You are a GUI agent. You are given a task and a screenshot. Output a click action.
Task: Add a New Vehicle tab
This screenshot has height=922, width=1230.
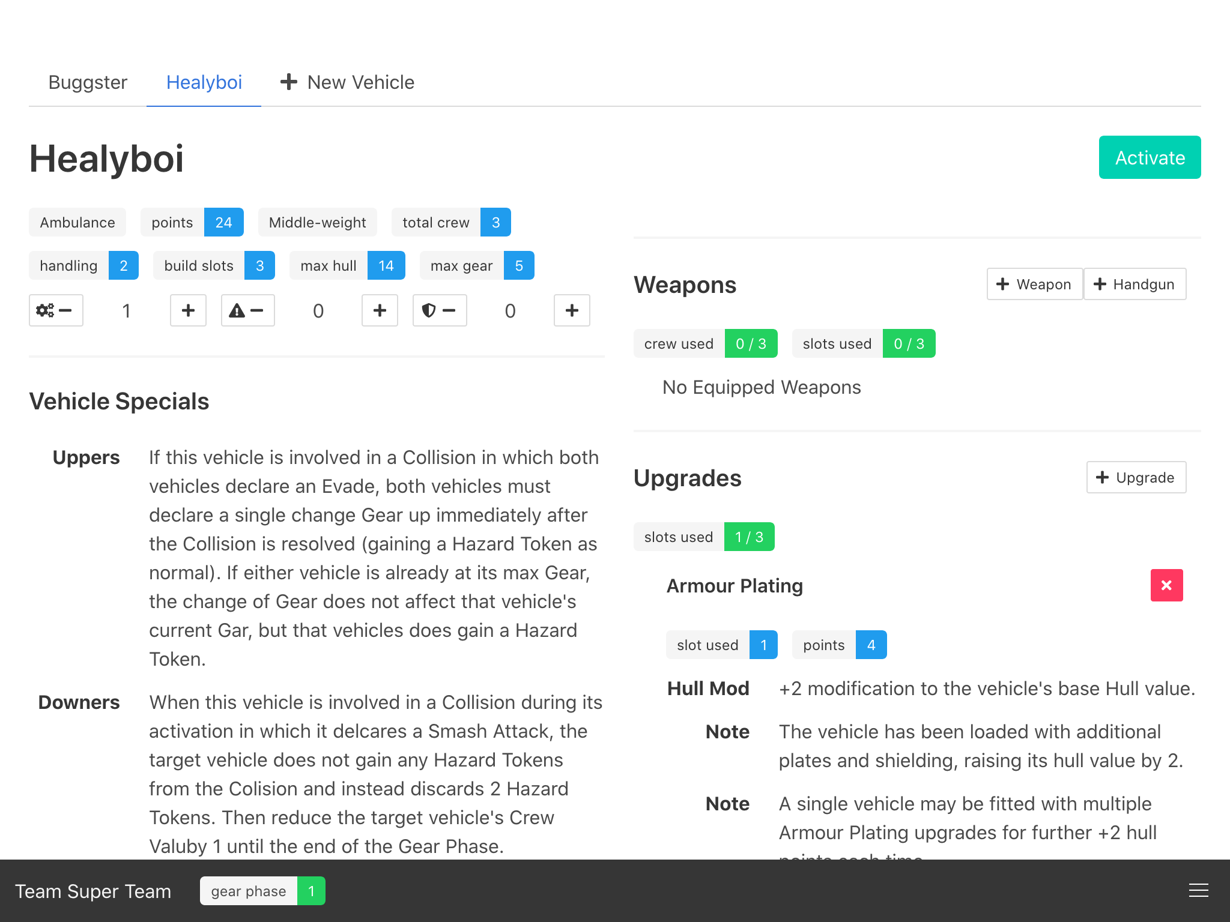coord(347,82)
